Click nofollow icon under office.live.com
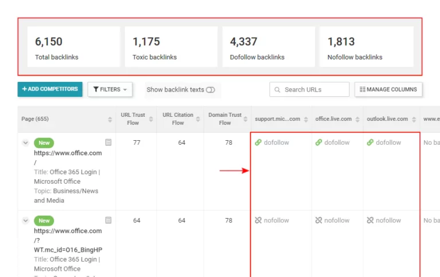Image resolution: width=440 pixels, height=277 pixels. click(x=319, y=220)
